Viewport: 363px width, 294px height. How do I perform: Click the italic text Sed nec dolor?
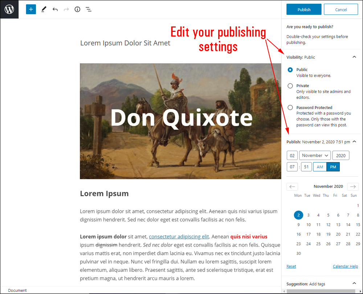coord(158,245)
